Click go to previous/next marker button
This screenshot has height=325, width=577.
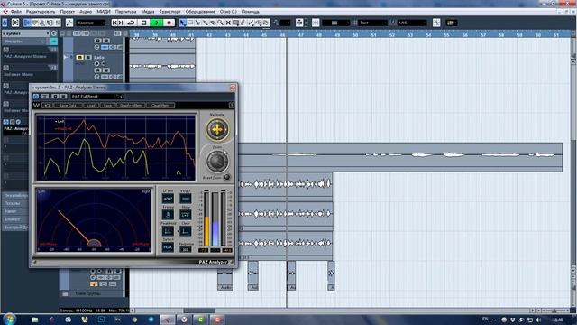tap(118, 23)
